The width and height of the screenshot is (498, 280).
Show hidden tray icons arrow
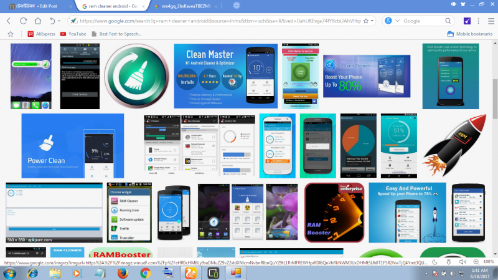(426, 274)
